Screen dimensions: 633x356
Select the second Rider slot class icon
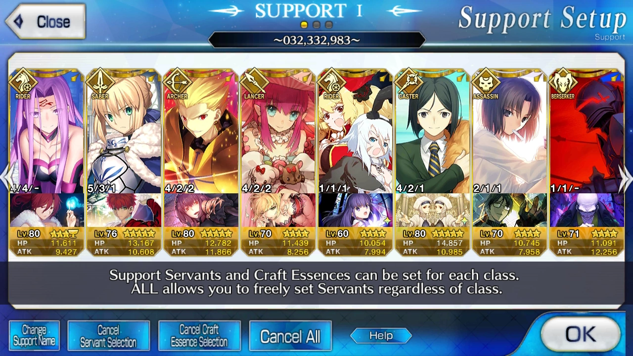331,82
